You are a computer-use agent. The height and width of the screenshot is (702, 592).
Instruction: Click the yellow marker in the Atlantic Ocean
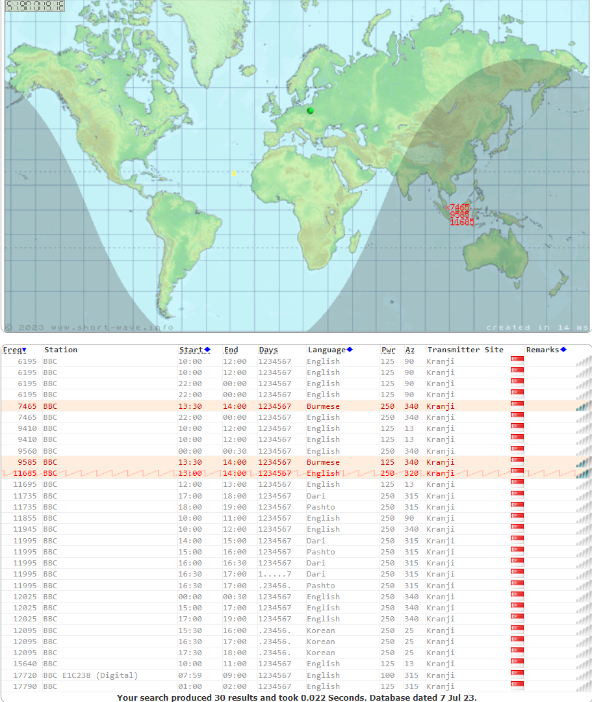(234, 174)
